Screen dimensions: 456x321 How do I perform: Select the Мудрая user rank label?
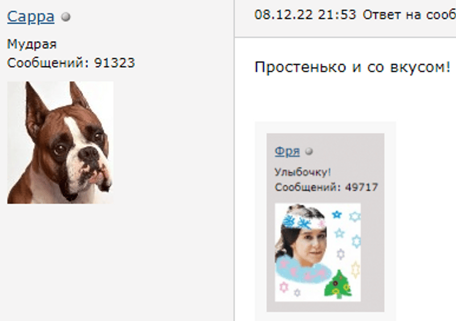point(32,44)
